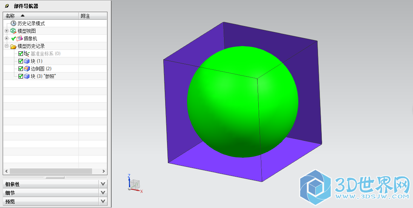Click the navigator horizontal scrollbar thumb

tap(51, 171)
